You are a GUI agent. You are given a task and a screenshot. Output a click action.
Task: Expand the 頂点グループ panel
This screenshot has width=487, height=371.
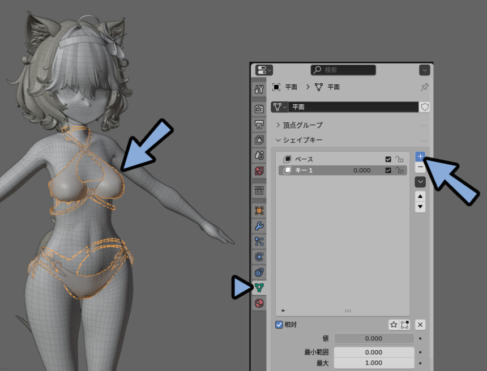click(300, 125)
